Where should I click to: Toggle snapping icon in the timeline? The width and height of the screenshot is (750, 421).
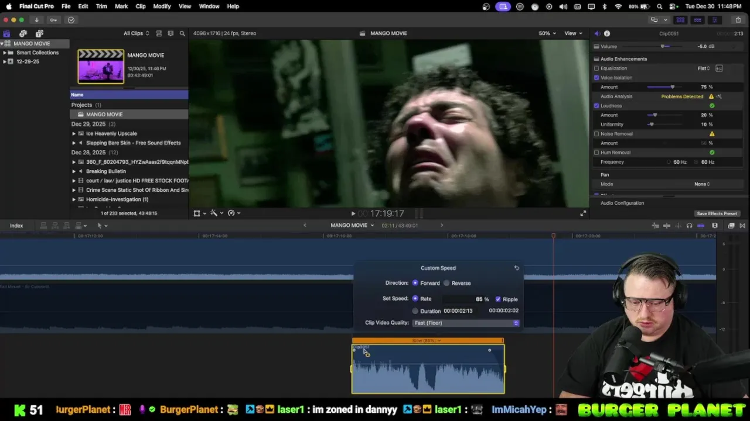(x=701, y=226)
